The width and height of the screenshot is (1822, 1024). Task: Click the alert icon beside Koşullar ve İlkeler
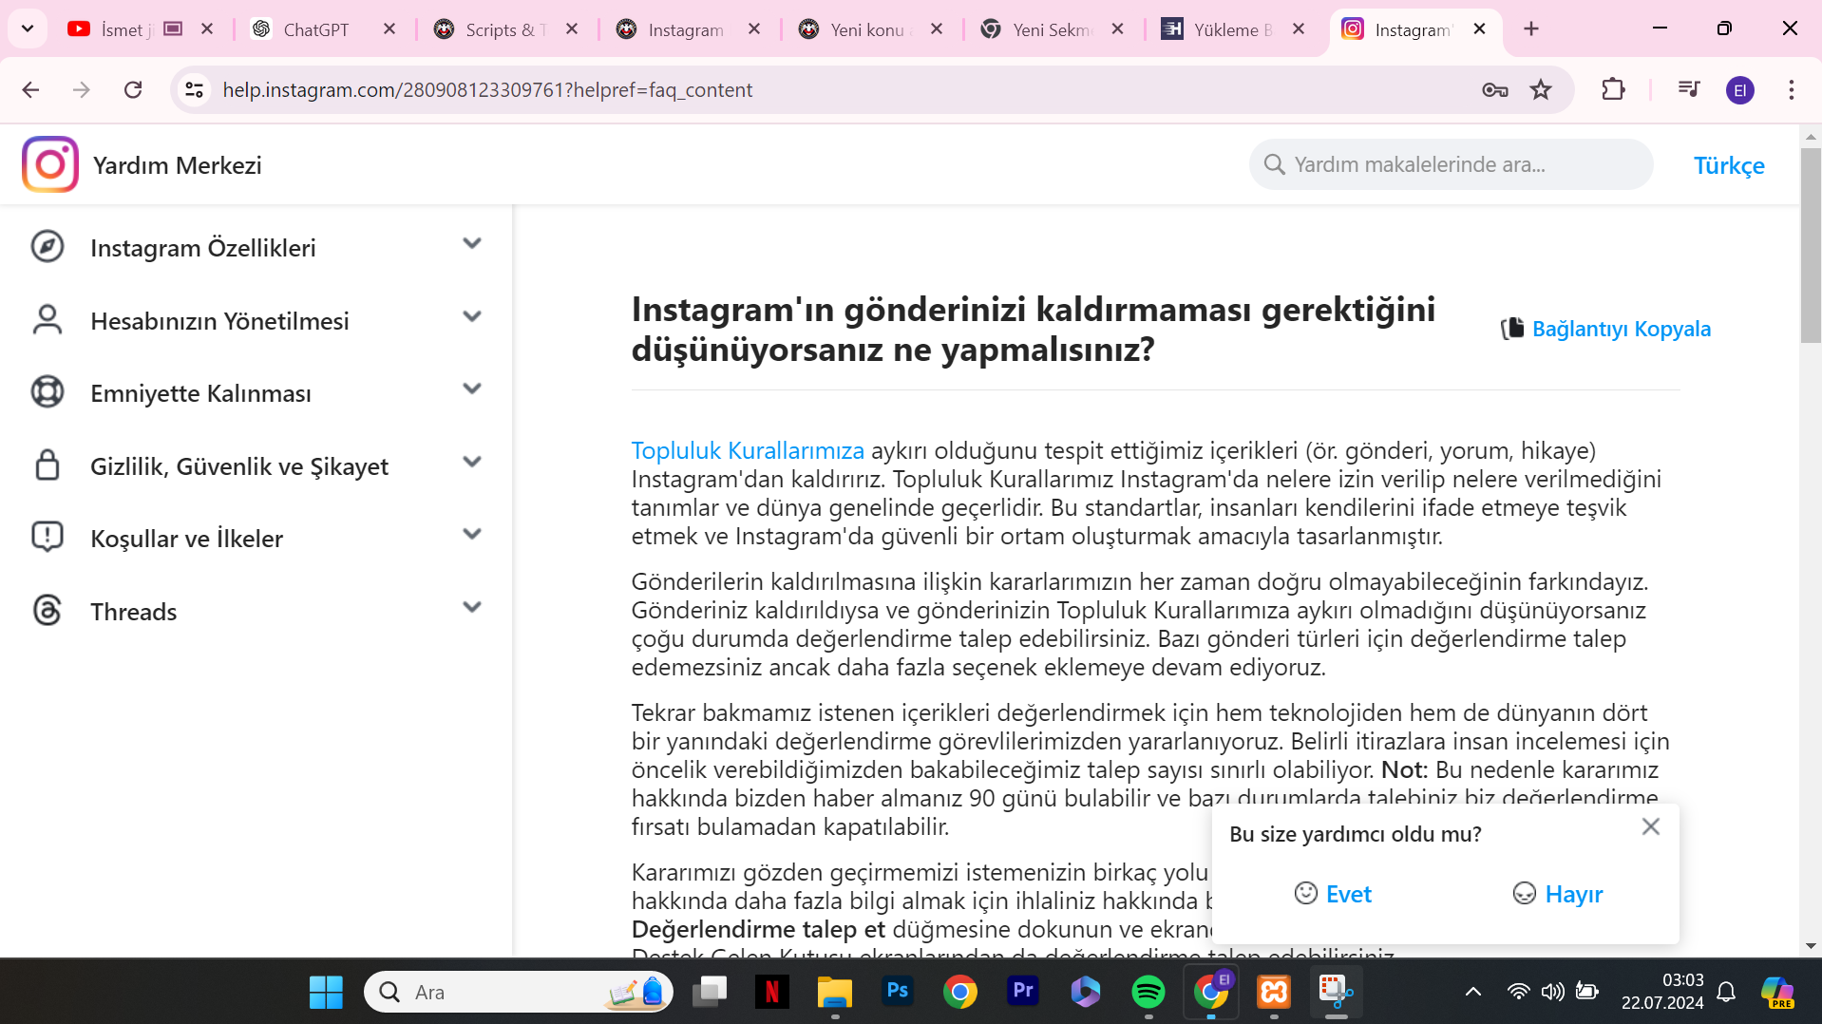tap(47, 538)
